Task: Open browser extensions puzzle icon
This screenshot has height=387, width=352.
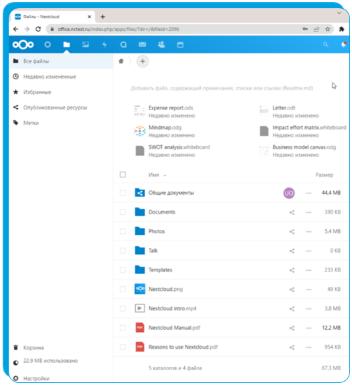Action: click(x=342, y=29)
